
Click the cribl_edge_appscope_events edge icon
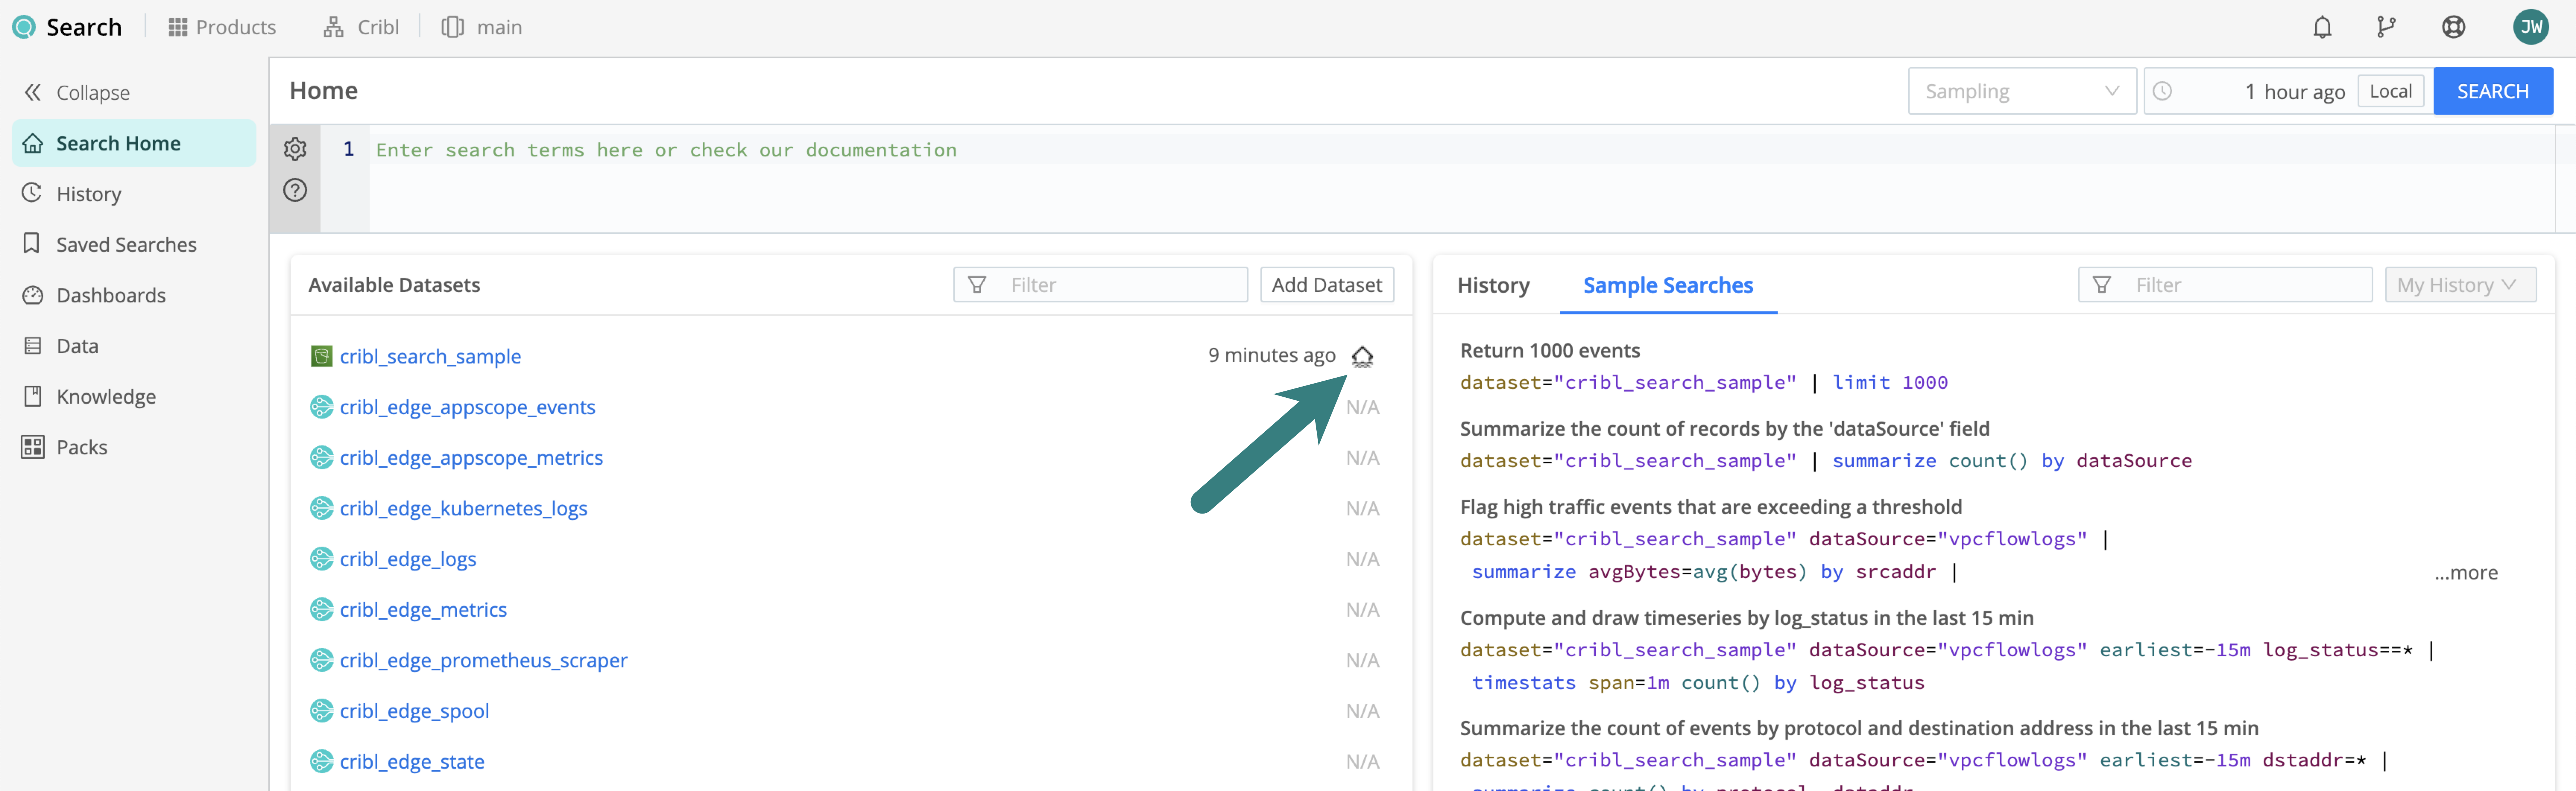(321, 407)
